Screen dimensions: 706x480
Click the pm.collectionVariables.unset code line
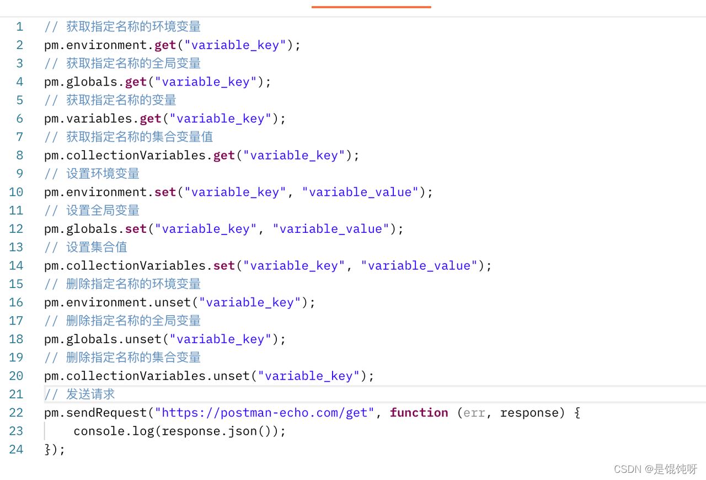click(210, 376)
